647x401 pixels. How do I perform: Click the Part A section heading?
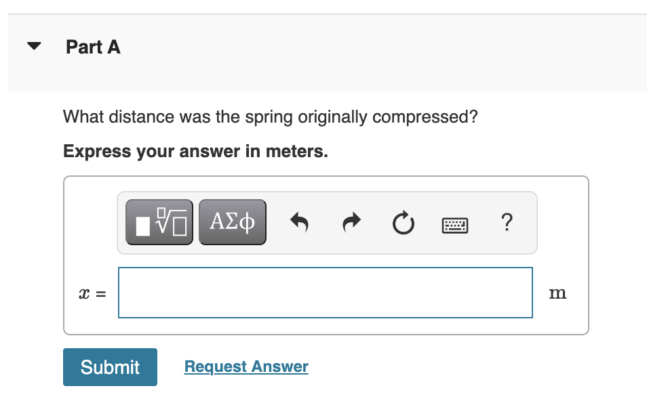pyautogui.click(x=94, y=47)
